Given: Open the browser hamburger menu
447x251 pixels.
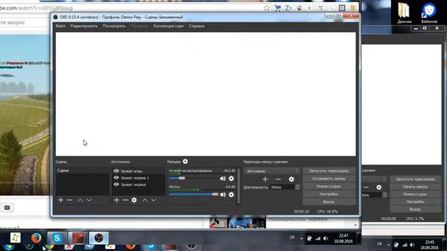Looking at the screenshot, I should point(353,8).
